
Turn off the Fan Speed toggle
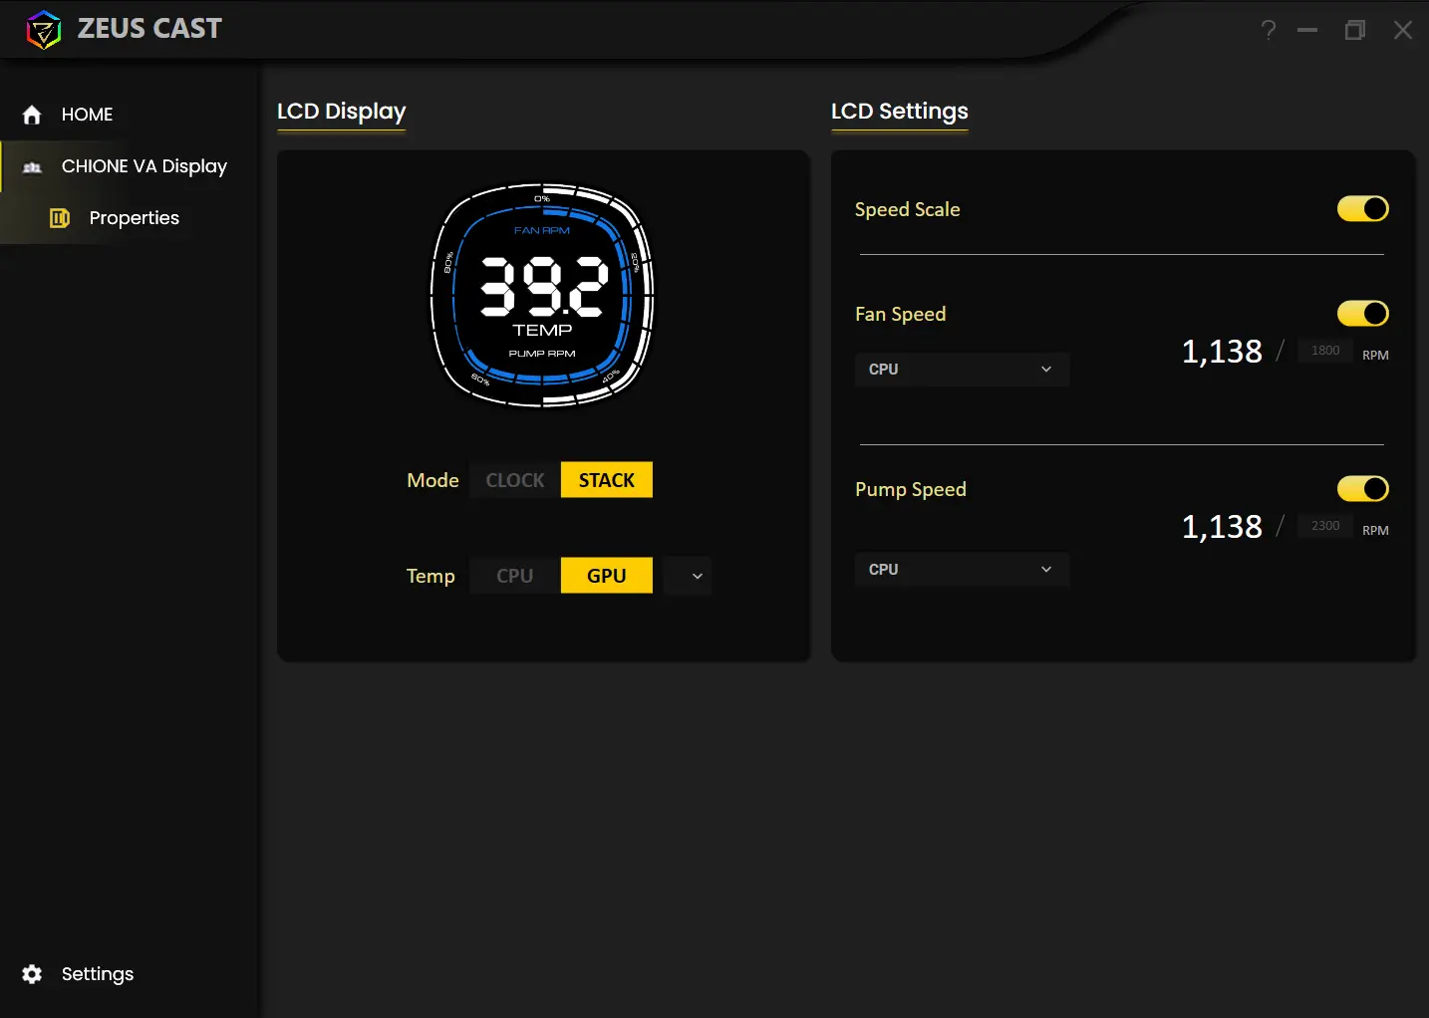click(x=1362, y=314)
